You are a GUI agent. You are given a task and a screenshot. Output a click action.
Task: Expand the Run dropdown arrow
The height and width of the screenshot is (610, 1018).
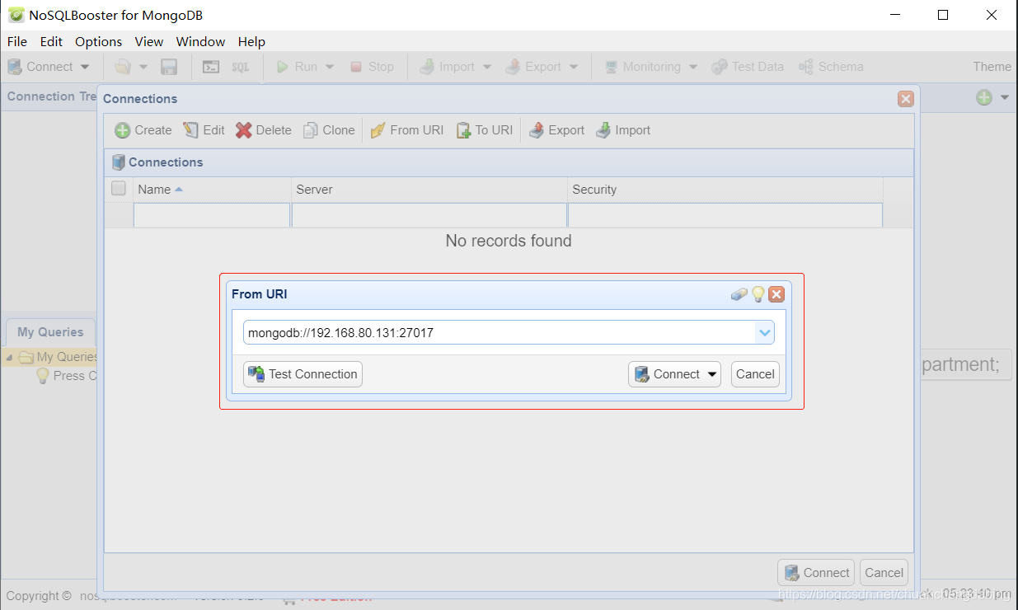coord(330,67)
